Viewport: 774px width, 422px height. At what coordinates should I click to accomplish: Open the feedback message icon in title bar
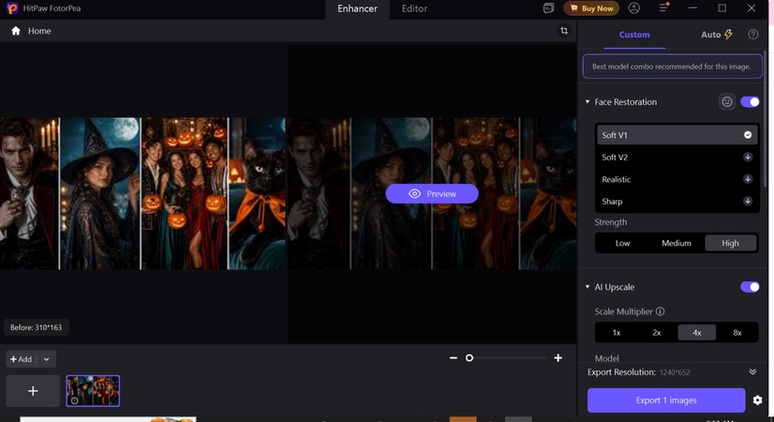[x=548, y=8]
